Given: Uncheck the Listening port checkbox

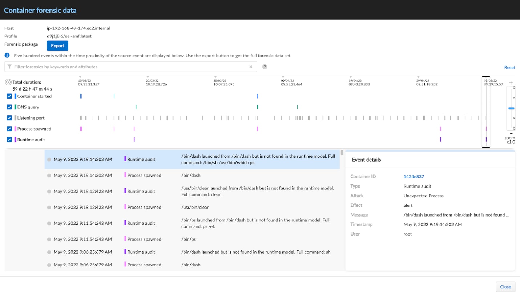Looking at the screenshot, I should click(9, 118).
